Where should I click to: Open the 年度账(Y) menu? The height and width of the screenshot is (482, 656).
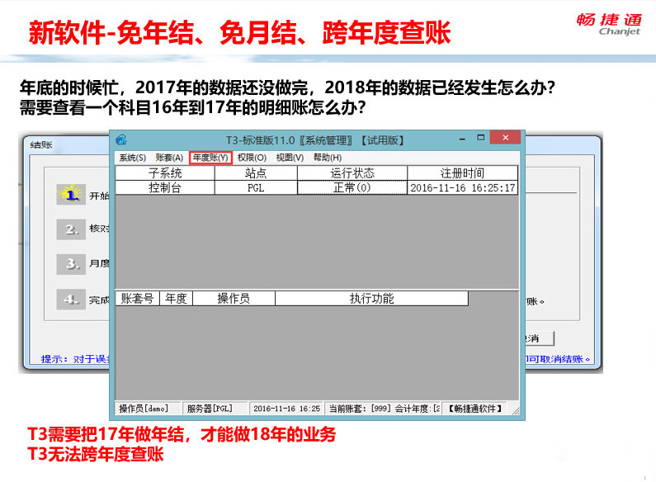(210, 158)
